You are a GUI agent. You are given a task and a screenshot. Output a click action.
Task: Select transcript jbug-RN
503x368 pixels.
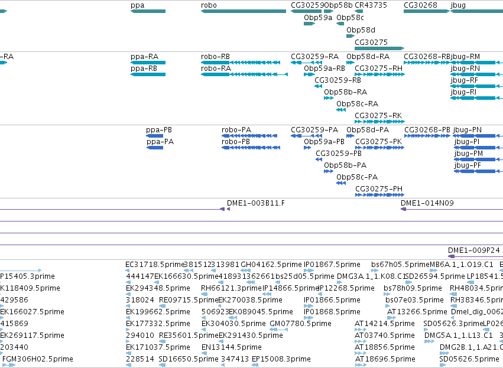[476, 74]
